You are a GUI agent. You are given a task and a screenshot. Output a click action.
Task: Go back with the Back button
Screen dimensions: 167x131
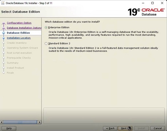click(x=110, y=128)
